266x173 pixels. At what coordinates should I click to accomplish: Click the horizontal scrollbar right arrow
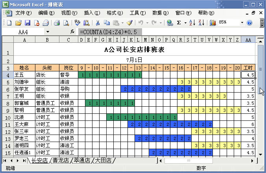point(252,161)
